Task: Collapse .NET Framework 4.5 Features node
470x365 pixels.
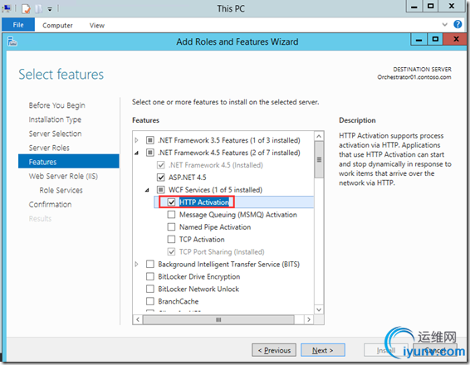Action: point(137,153)
